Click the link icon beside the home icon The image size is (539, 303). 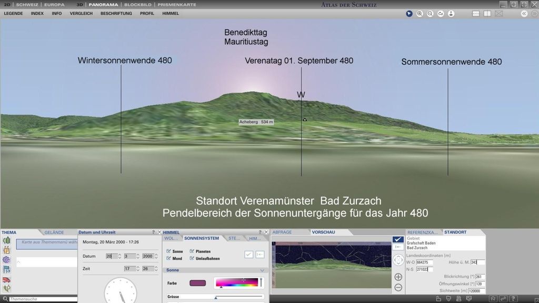tap(503, 299)
